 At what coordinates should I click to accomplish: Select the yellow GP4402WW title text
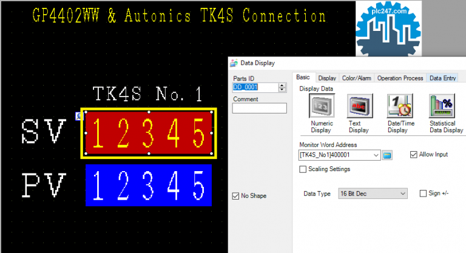(179, 15)
